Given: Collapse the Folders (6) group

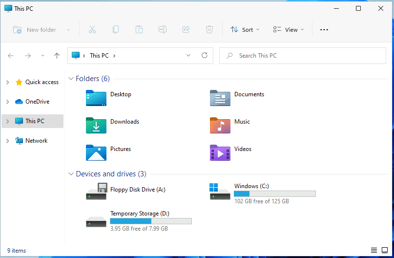Looking at the screenshot, I should (71, 79).
